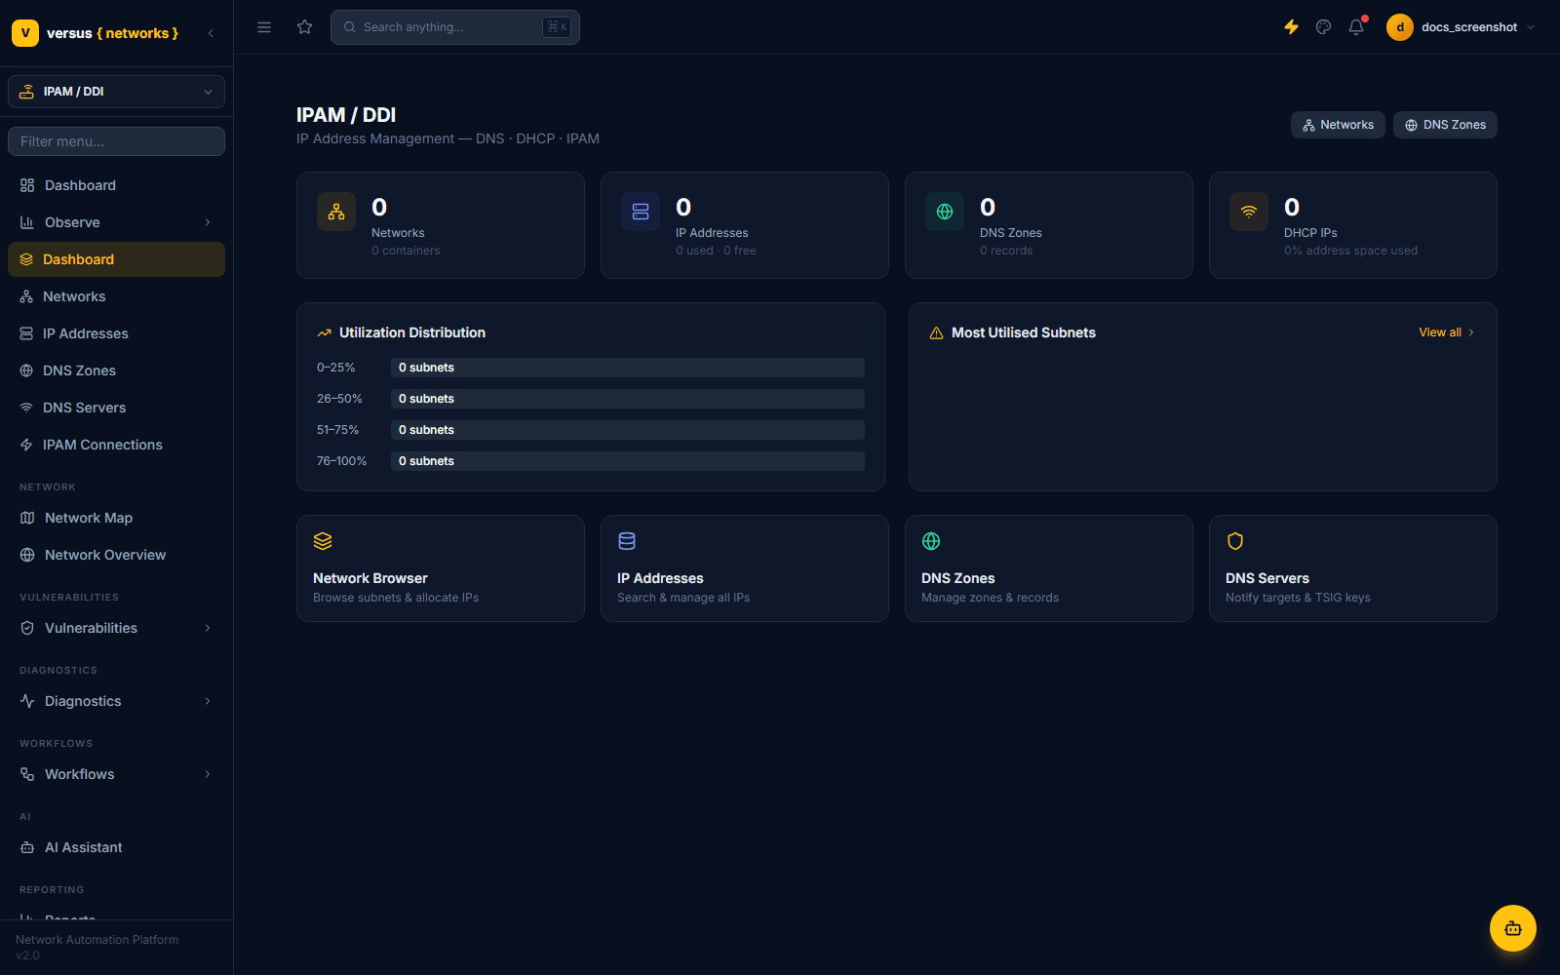The width and height of the screenshot is (1560, 975).
Task: Expand the Workflows submenu
Action: pyautogui.click(x=116, y=774)
